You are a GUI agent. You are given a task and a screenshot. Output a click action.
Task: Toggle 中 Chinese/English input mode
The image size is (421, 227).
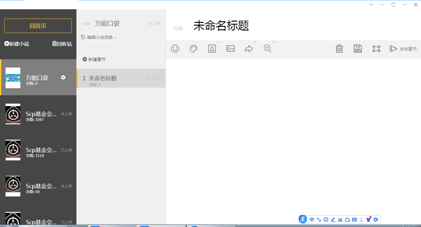click(x=312, y=220)
